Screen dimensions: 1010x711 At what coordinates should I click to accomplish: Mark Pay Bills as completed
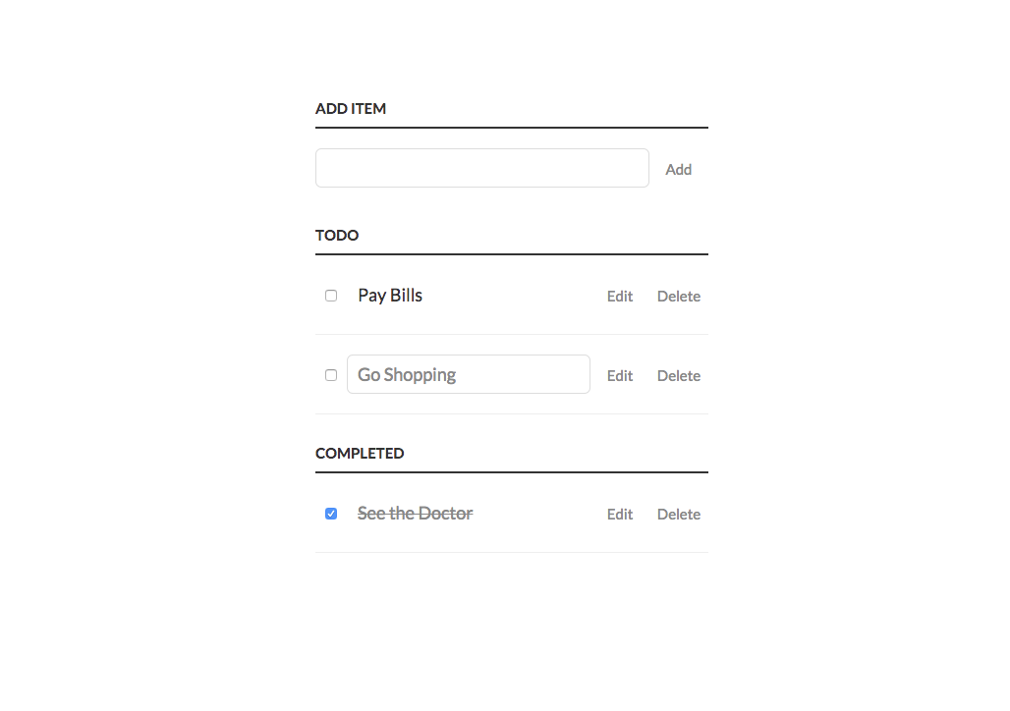click(331, 296)
